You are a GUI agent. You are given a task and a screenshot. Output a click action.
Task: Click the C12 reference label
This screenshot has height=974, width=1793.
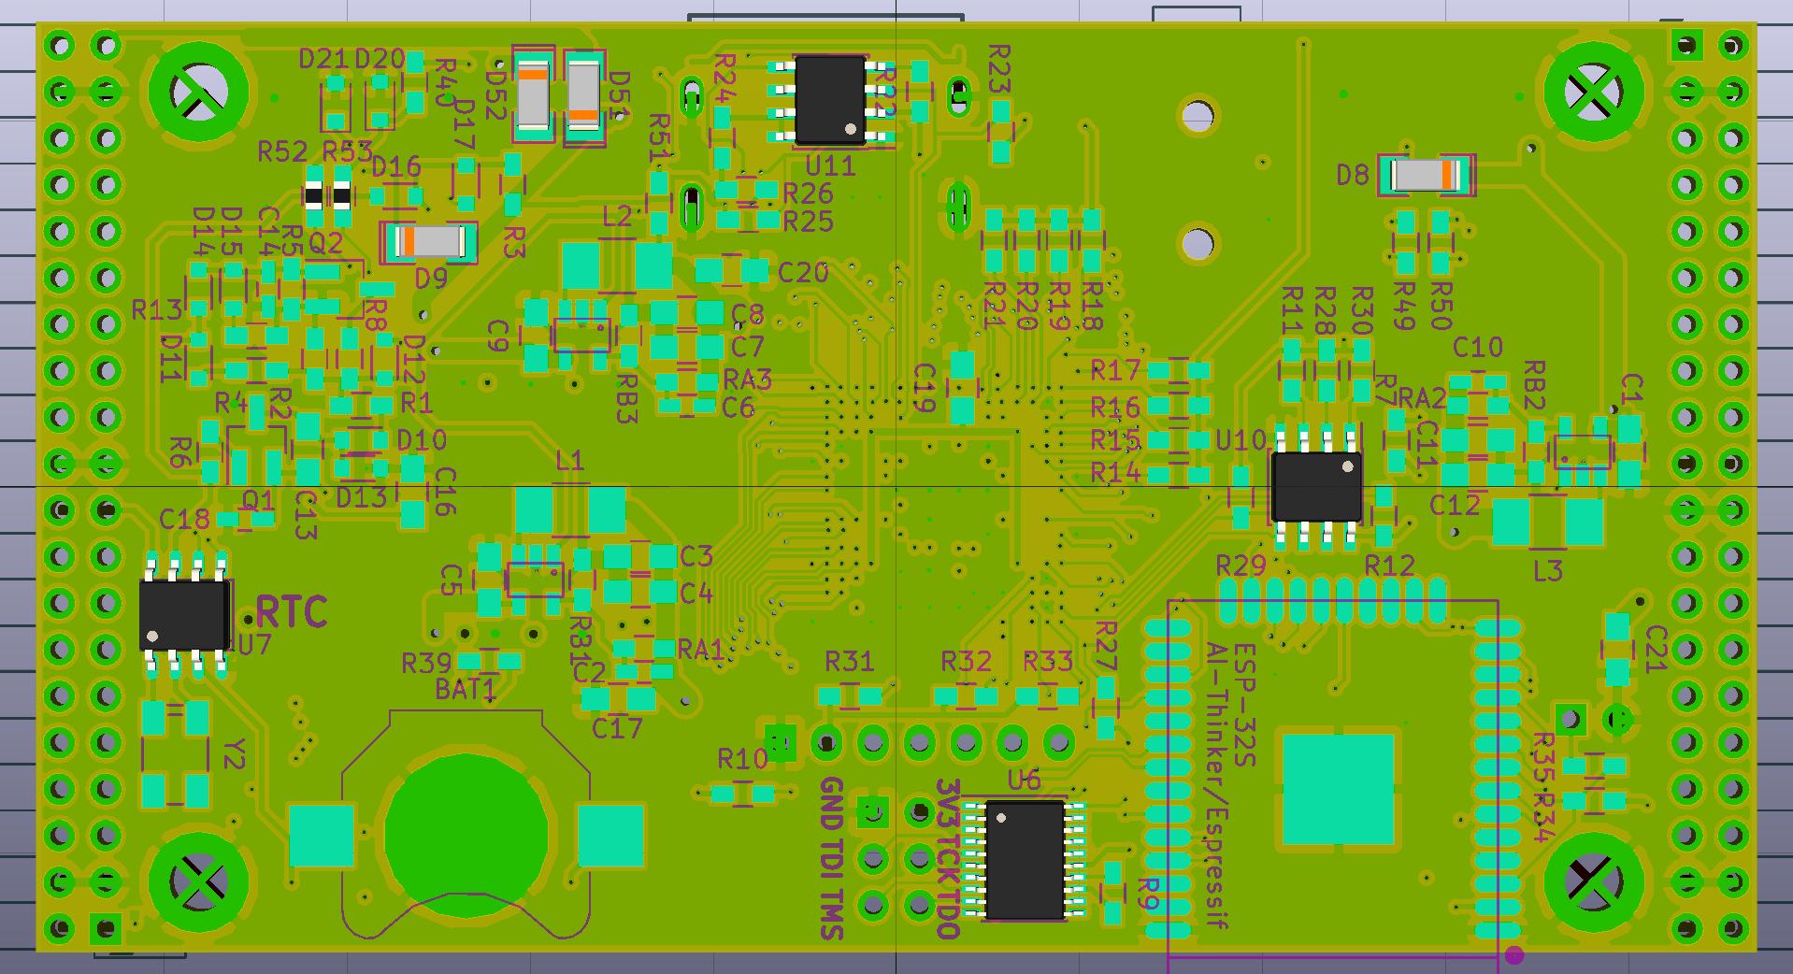point(1456,506)
